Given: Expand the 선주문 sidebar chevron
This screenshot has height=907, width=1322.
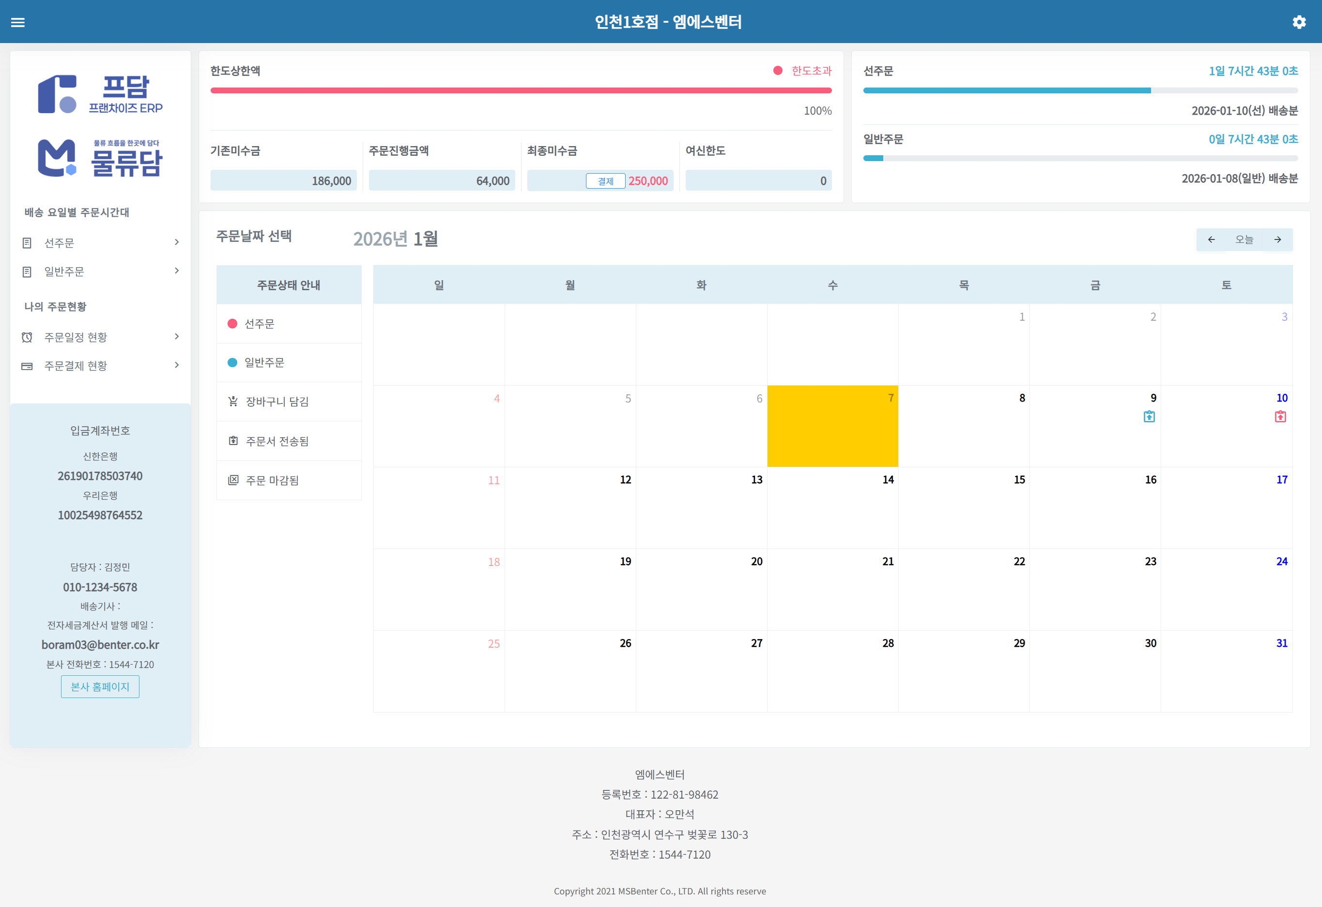Looking at the screenshot, I should pos(176,242).
